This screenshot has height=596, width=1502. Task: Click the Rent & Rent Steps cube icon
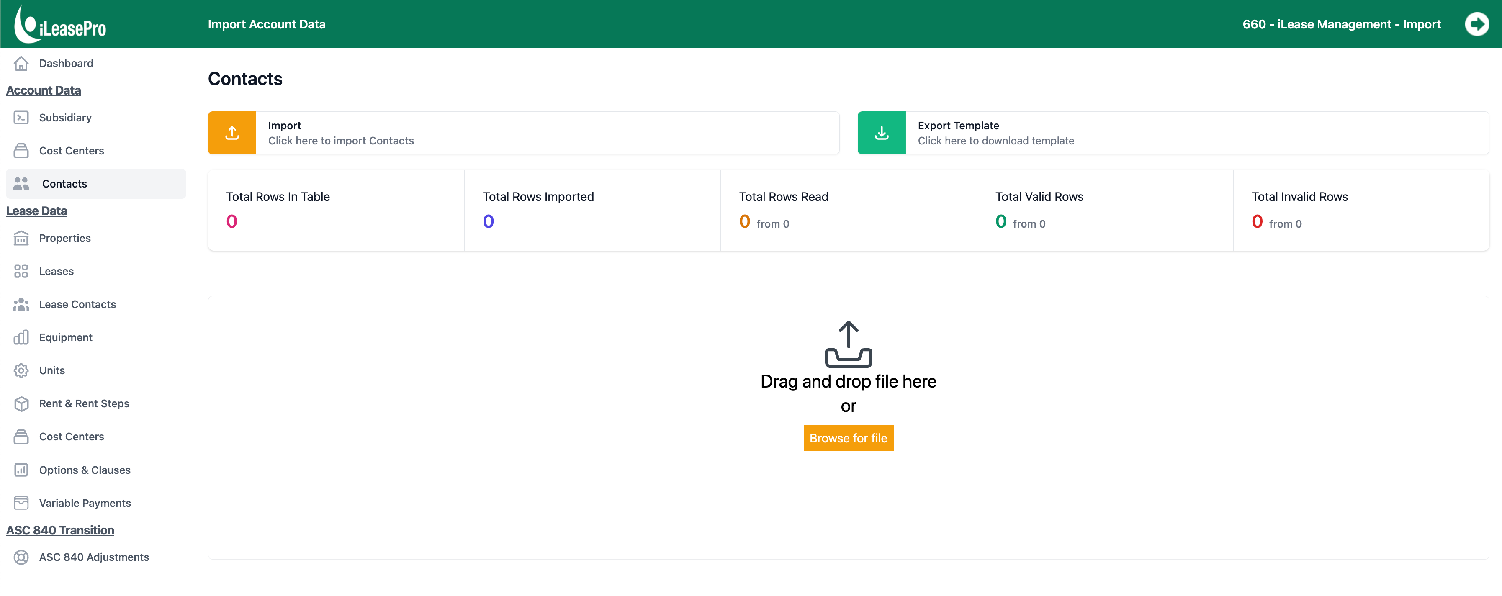click(21, 403)
